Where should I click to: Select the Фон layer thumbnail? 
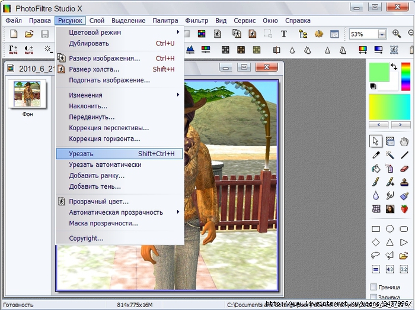coord(27,93)
